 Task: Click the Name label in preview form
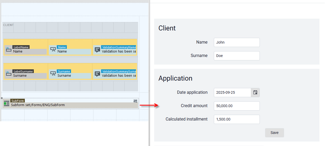coord(202,42)
